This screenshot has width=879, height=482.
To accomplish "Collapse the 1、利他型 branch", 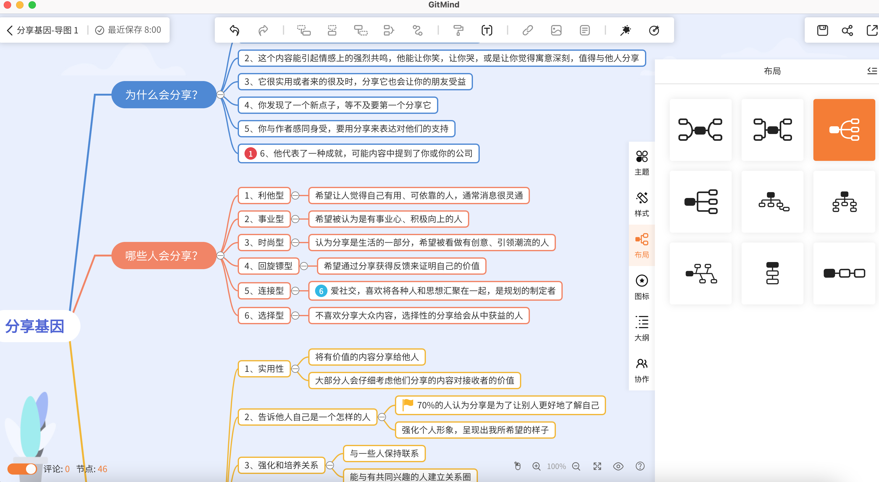I will point(296,196).
